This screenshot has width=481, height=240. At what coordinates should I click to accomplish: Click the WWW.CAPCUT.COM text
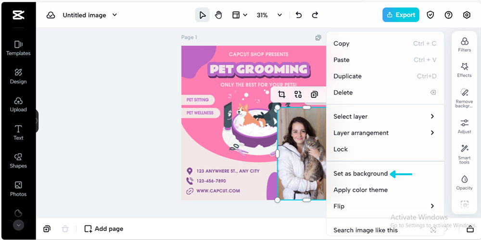[218, 191]
